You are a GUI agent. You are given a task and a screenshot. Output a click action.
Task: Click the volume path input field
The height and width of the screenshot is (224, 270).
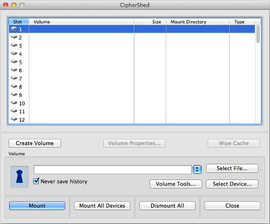pyautogui.click(x=113, y=170)
